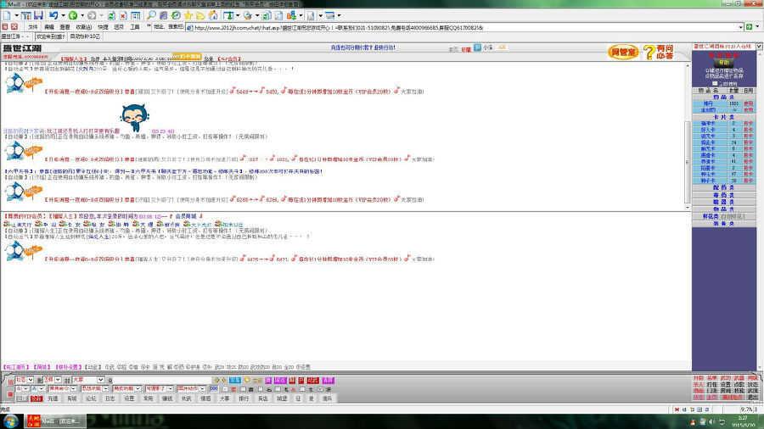Expand the 毒药类 item category
764x429 pixels.
(723, 194)
